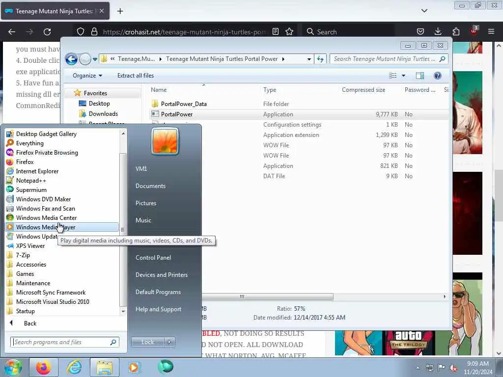This screenshot has height=377, width=503.
Task: Reload the page in Firefox
Action: tap(47, 32)
